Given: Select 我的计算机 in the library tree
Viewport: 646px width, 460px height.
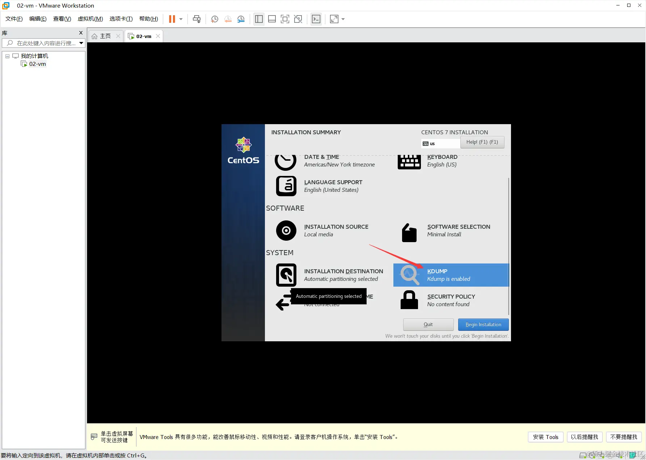Looking at the screenshot, I should click(34, 56).
